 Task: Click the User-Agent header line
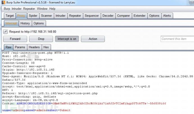pos(98,76)
